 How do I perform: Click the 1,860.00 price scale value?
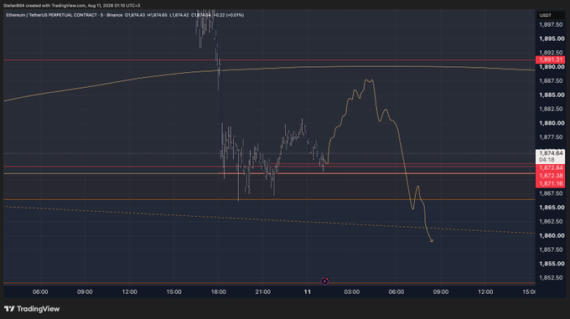[552, 236]
